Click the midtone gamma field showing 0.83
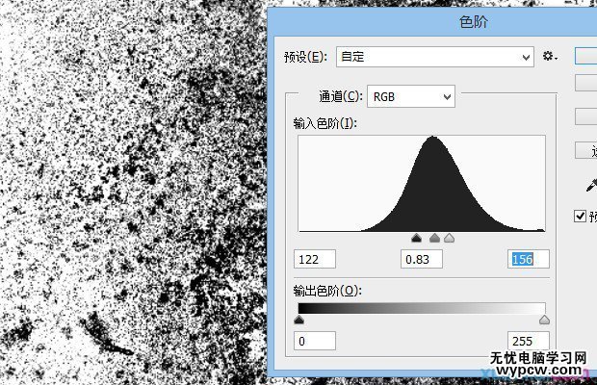 422,259
